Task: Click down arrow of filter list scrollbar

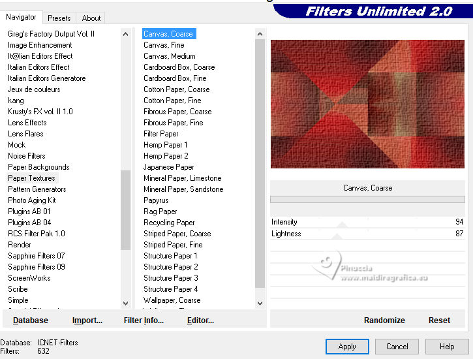Action: (x=260, y=303)
